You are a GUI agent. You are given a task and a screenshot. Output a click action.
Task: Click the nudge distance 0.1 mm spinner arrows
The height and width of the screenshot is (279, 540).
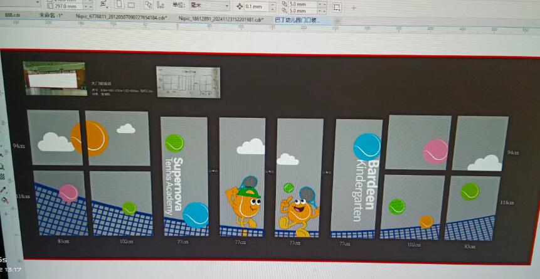pyautogui.click(x=271, y=6)
